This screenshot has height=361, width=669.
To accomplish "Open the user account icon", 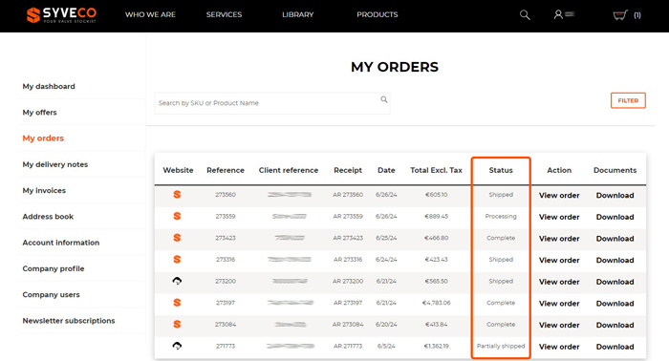I will [558, 14].
